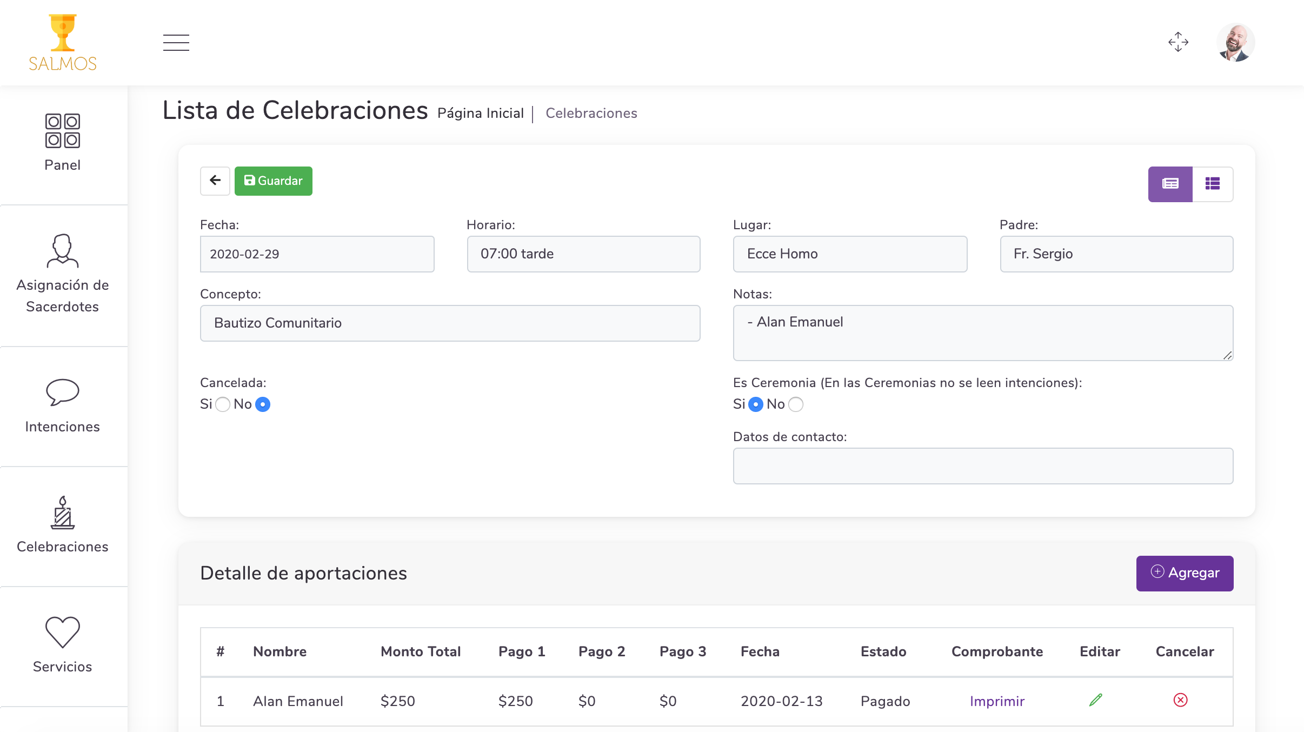Click the Datos de contacto input field
The width and height of the screenshot is (1304, 732).
click(982, 465)
